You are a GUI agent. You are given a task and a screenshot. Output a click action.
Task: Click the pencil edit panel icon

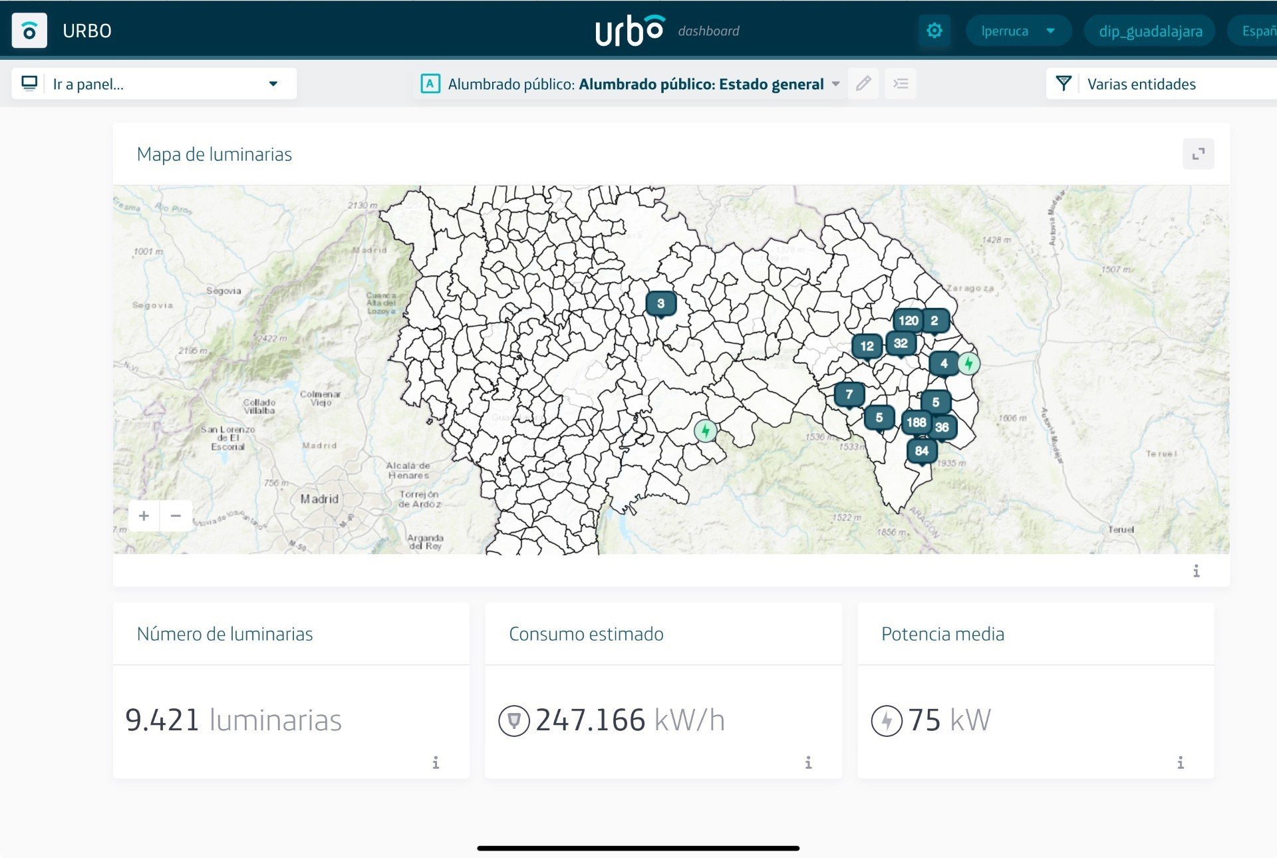863,84
